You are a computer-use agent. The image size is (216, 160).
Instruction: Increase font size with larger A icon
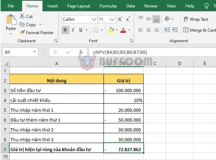click(x=120, y=19)
